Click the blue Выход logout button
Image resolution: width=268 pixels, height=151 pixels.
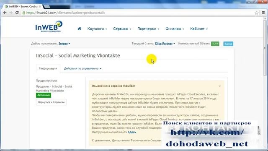click(228, 44)
